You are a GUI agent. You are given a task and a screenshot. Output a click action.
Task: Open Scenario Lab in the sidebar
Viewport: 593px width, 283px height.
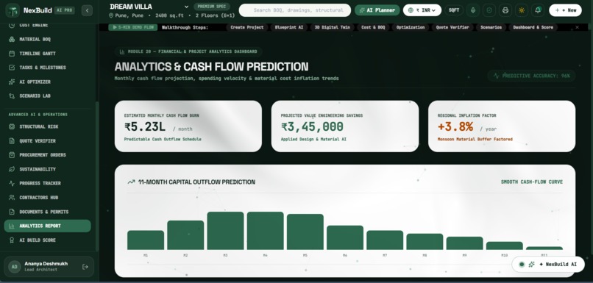click(47, 96)
